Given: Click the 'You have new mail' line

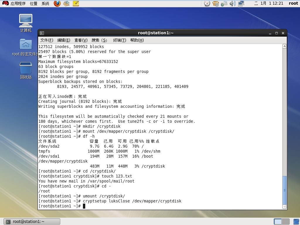Looking at the screenshot, I should pos(86,181).
